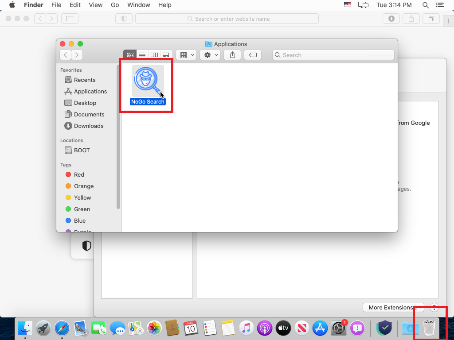The height and width of the screenshot is (340, 454).
Task: Switch Finder to icon view
Action: click(x=130, y=55)
